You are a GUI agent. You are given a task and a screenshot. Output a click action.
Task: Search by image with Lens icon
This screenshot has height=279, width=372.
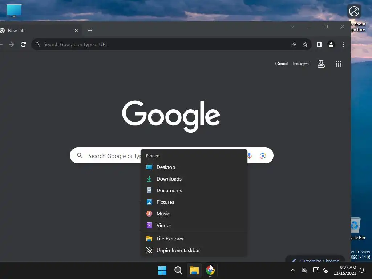pyautogui.click(x=263, y=155)
